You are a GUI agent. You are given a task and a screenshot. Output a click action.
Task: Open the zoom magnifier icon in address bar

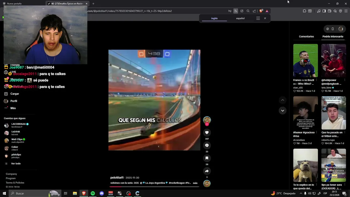(x=248, y=11)
